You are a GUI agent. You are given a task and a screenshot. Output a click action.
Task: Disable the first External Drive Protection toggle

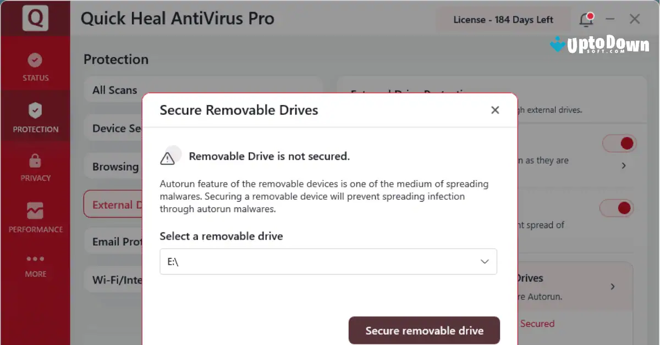(619, 143)
